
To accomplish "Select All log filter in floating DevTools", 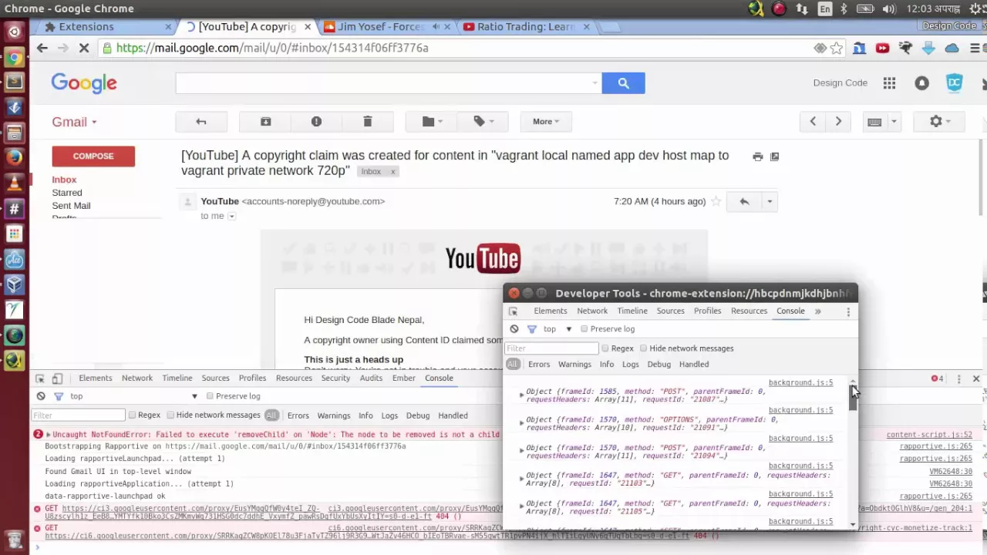I will coord(513,365).
